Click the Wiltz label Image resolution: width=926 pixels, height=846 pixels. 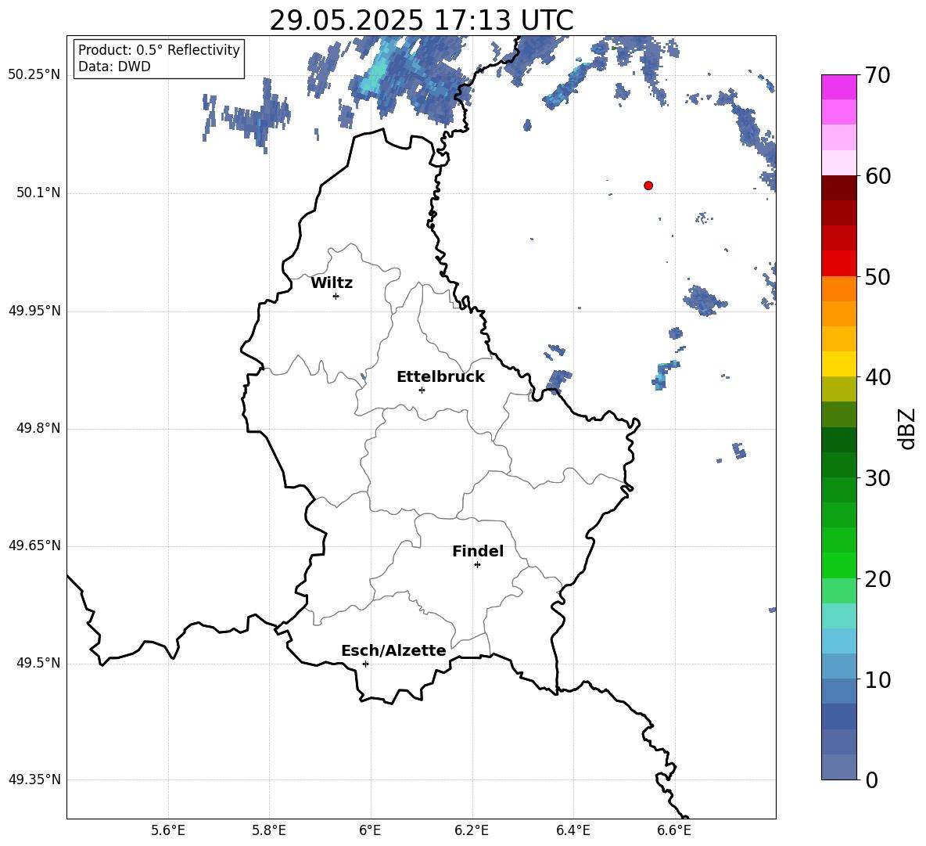[x=332, y=283]
